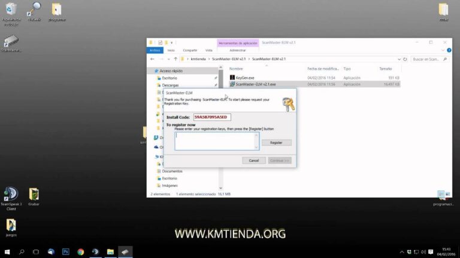The image size is (460, 258).
Task: Open the ScanMaster desktop shortcut
Action: click(x=11, y=41)
